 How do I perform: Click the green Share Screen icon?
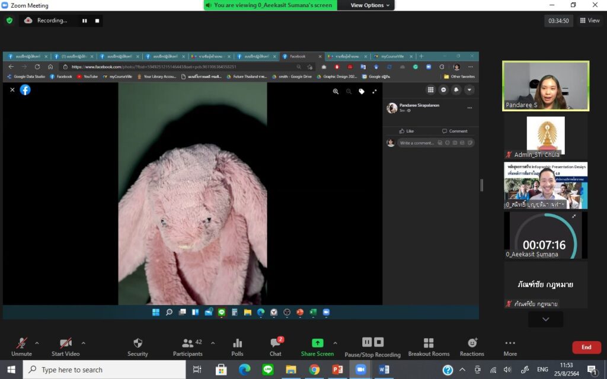tap(318, 343)
